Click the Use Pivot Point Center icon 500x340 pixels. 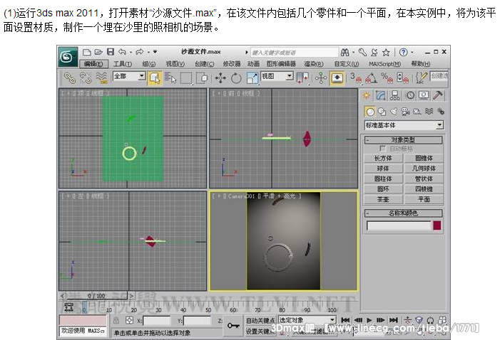tap(302, 78)
